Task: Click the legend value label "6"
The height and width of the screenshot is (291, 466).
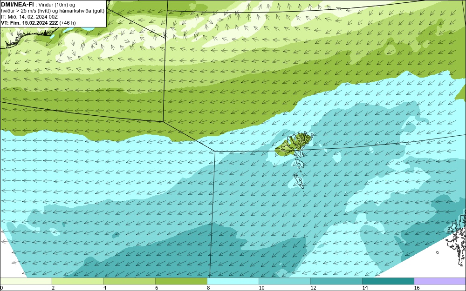Action: coord(157,288)
